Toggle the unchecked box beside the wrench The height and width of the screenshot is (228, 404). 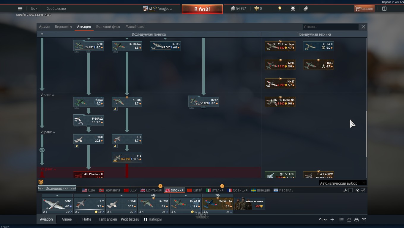pos(351,190)
